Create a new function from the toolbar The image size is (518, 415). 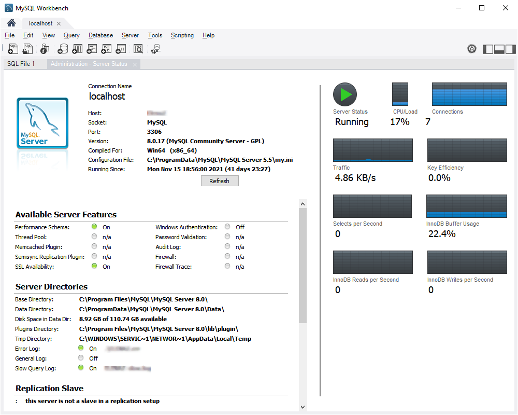coord(121,49)
